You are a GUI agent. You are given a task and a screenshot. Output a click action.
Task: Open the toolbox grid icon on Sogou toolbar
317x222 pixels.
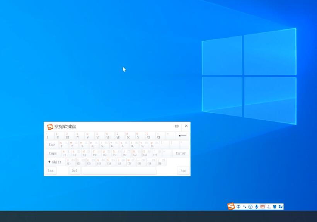[x=281, y=207]
